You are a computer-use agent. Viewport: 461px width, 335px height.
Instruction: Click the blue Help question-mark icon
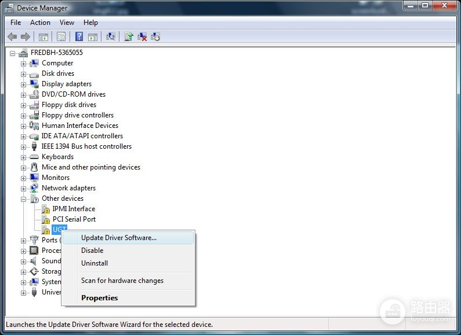[x=79, y=36]
